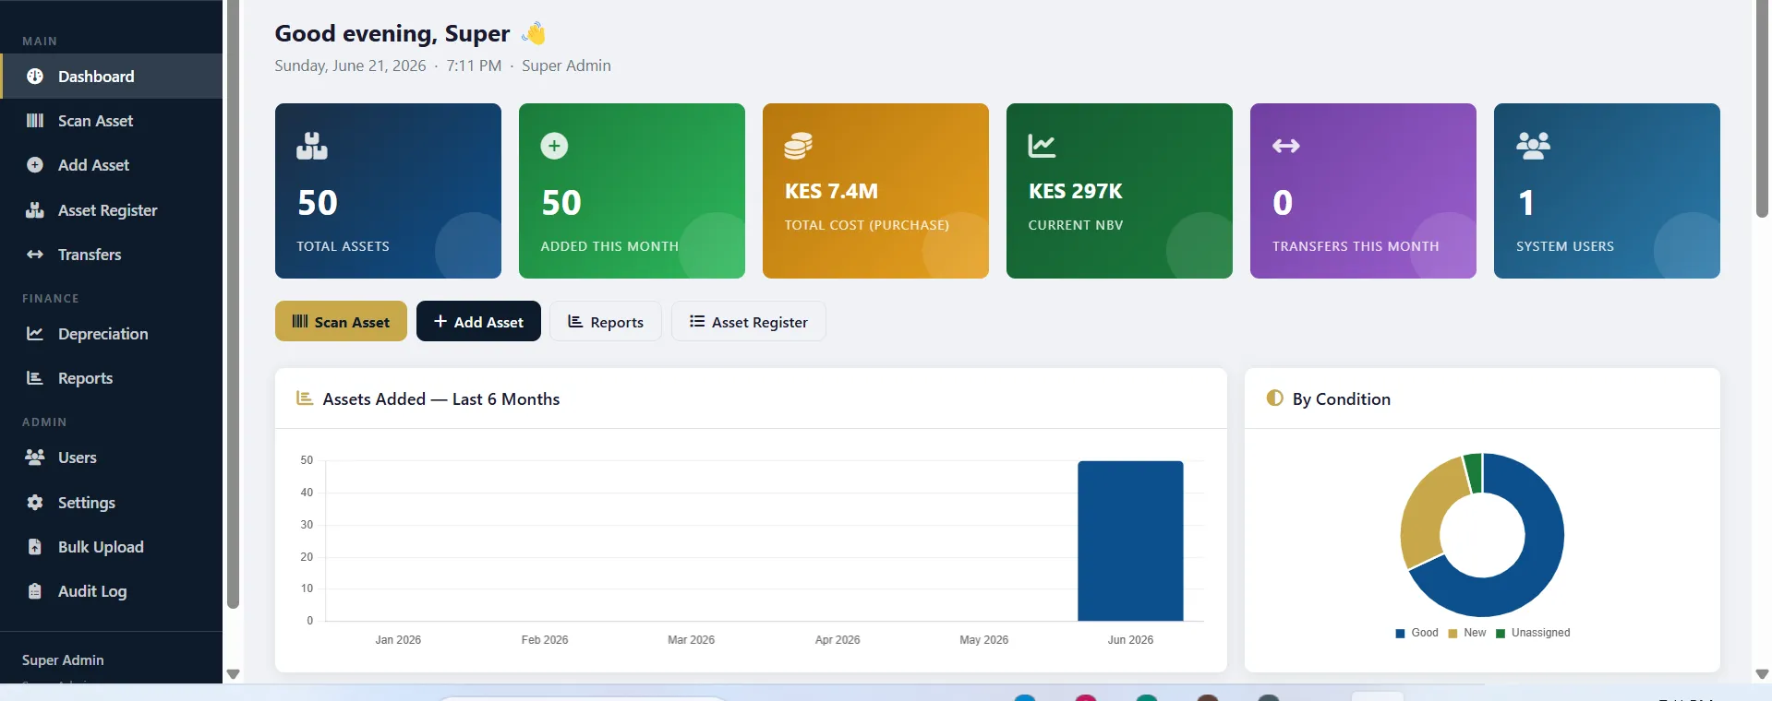Click the boxes icon on the Total Assets card
Viewport: 1772px width, 701px height.
tap(312, 146)
